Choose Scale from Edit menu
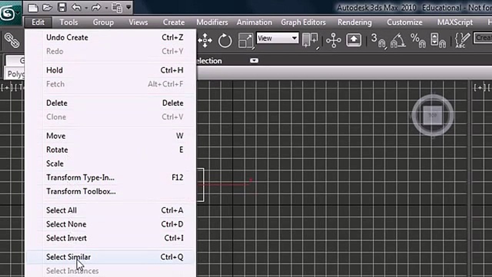This screenshot has width=492, height=277. click(x=111, y=164)
